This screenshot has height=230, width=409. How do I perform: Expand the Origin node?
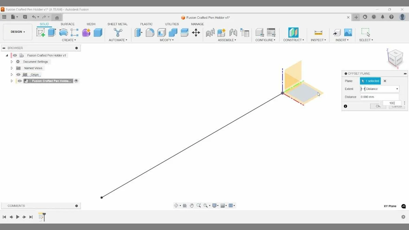[12, 75]
